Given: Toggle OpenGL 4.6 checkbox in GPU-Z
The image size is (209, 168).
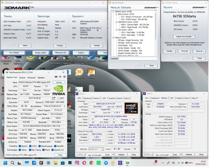Looking at the screenshot, I should point(53,150).
